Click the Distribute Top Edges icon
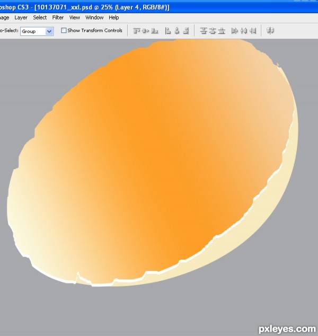The width and height of the screenshot is (318, 336). point(204,31)
